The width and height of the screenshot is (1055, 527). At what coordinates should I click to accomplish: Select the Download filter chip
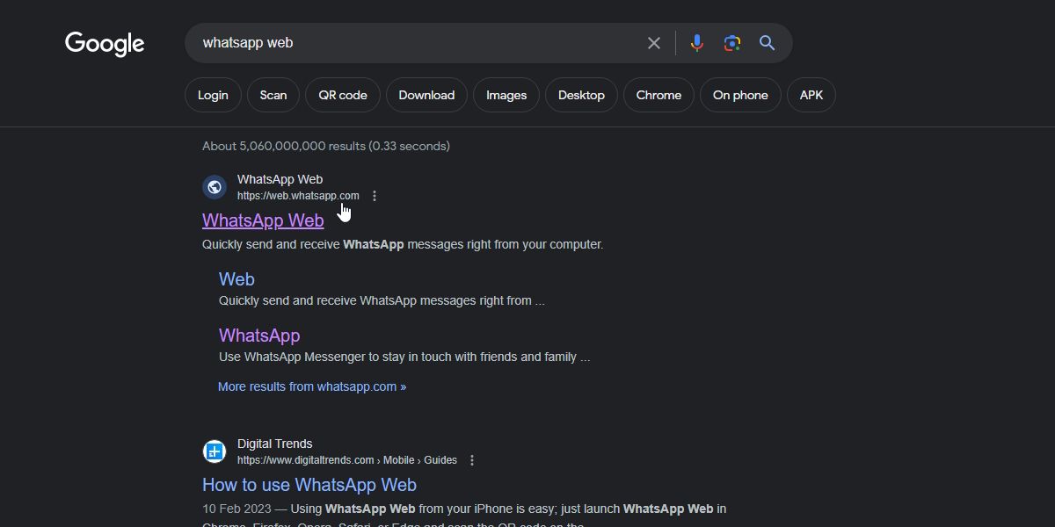pos(426,95)
